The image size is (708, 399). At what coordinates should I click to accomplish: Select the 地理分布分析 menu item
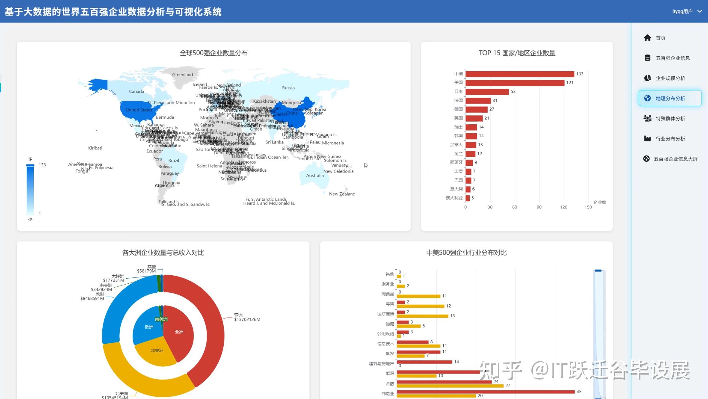(x=670, y=98)
